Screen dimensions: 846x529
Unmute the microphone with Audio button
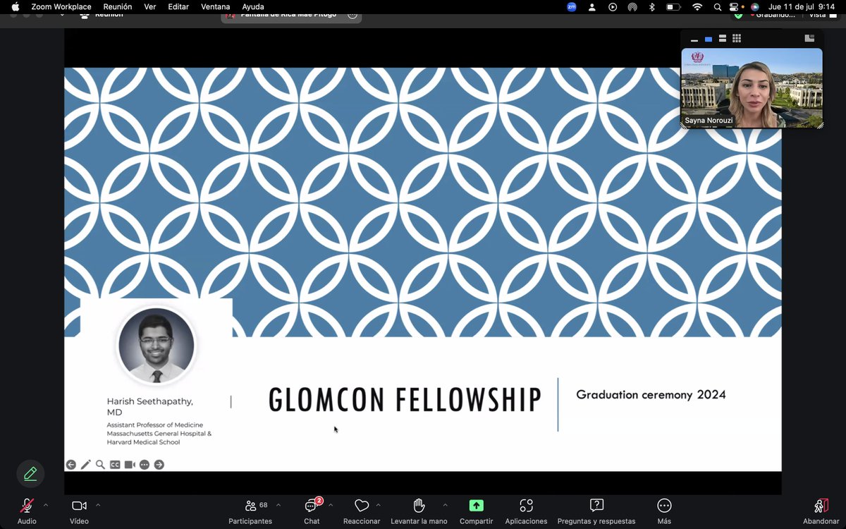27,511
